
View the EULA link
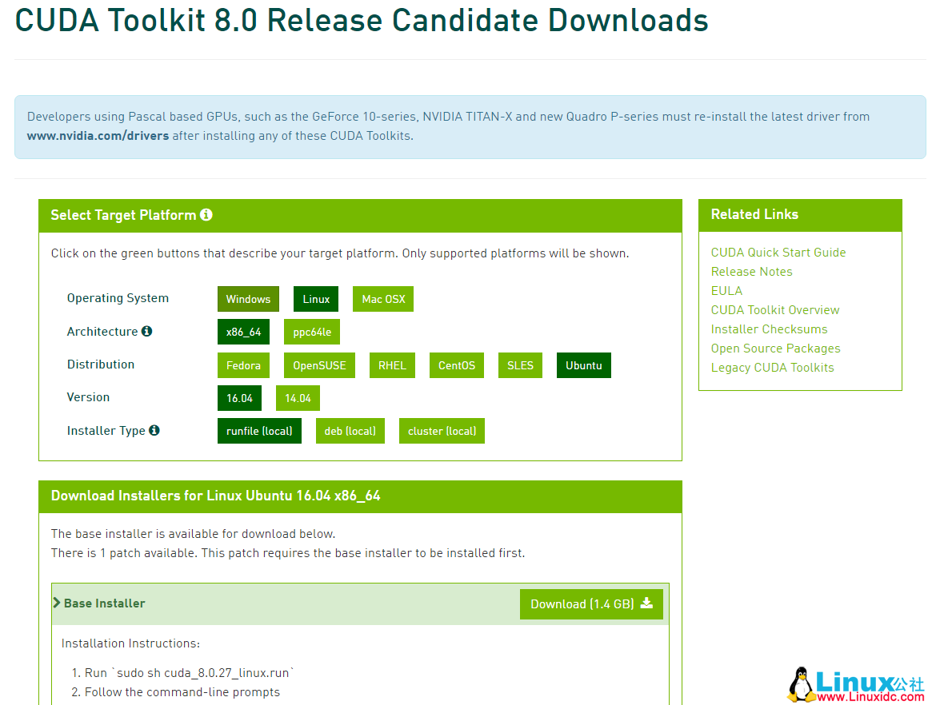(x=726, y=291)
